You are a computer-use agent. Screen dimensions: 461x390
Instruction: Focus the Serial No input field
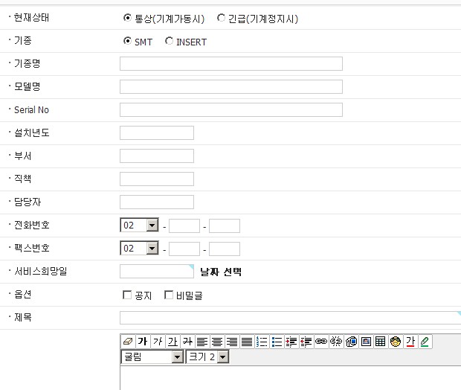point(230,110)
